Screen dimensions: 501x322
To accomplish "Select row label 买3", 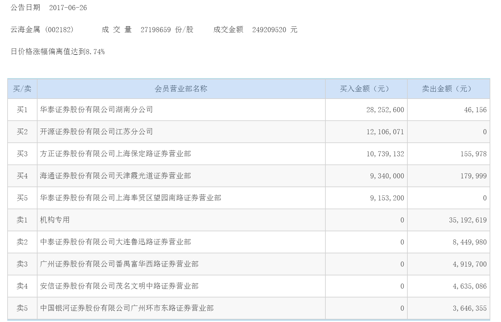I will click(x=22, y=154).
